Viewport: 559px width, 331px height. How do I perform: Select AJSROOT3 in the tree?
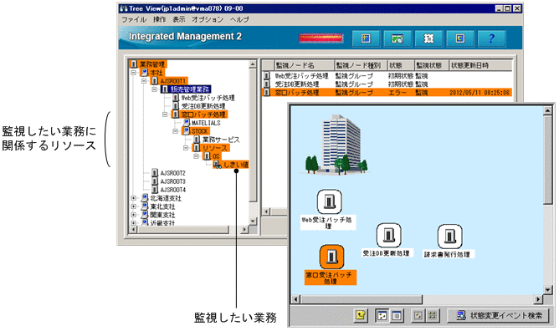point(173,181)
